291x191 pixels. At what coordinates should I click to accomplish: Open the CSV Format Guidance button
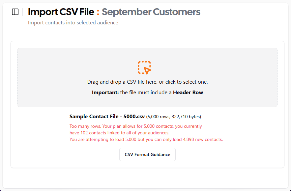point(147,154)
